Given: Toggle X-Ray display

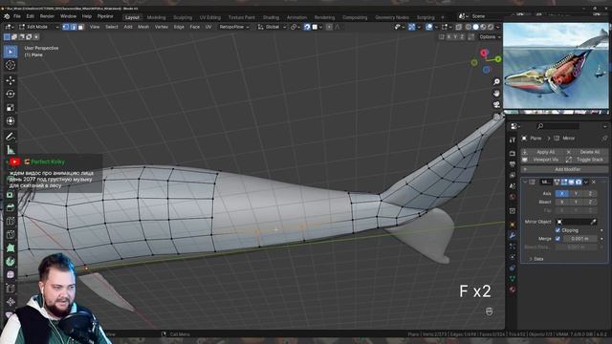Looking at the screenshot, I should pyautogui.click(x=459, y=27).
